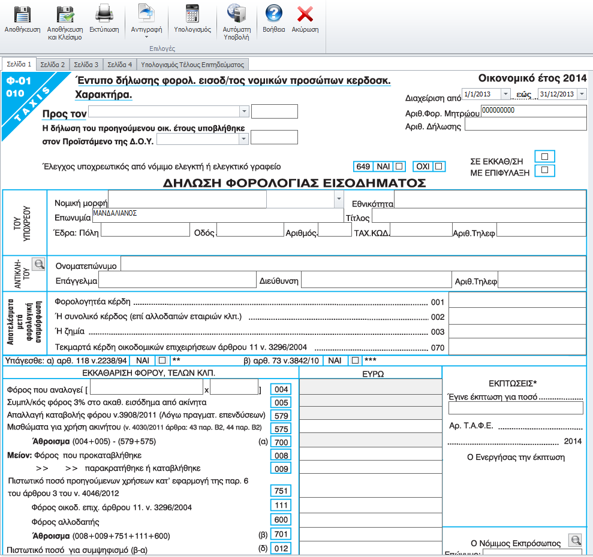Expand the Αντιγραφή dropdown arrow
Viewport: 593px width, 557px height.
[146, 37]
